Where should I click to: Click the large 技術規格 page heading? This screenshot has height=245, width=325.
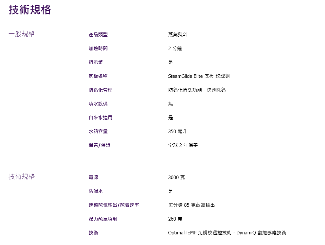pyautogui.click(x=30, y=10)
